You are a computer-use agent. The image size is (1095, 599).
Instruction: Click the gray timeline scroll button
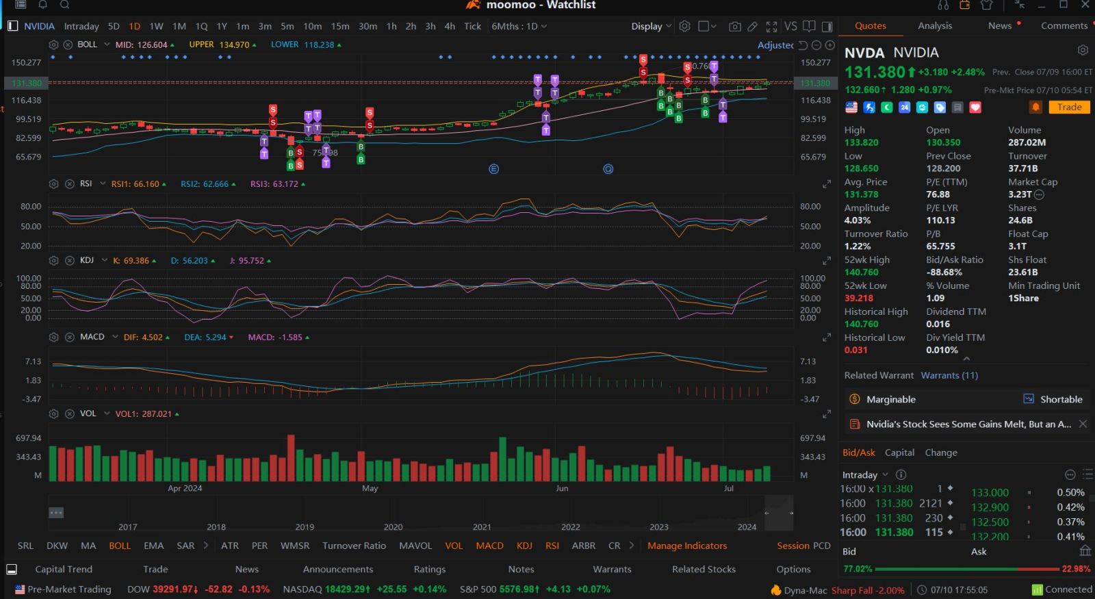[56, 513]
